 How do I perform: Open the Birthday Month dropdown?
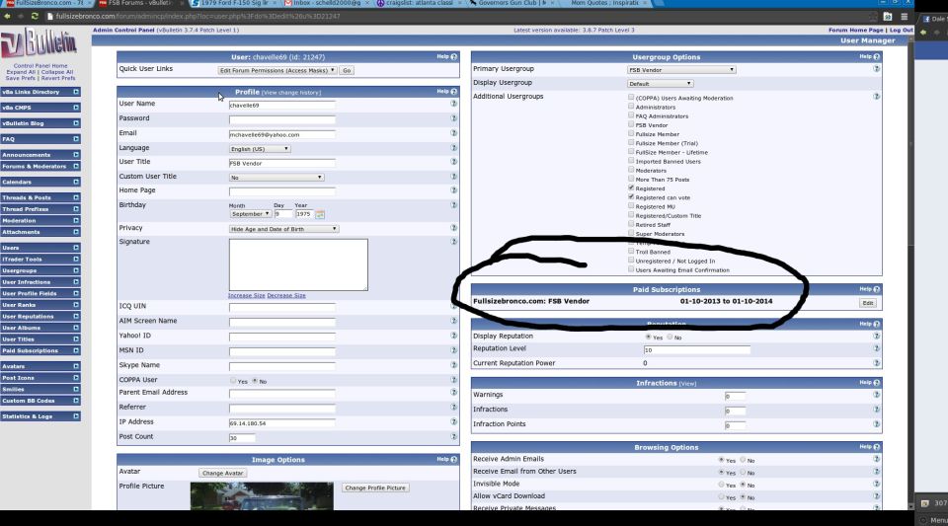tap(250, 214)
